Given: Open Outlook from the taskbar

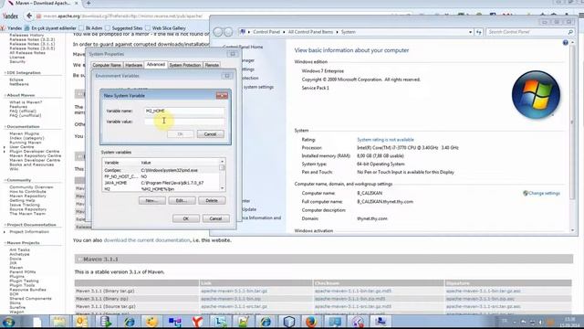Looking at the screenshot, I should click(81, 322).
